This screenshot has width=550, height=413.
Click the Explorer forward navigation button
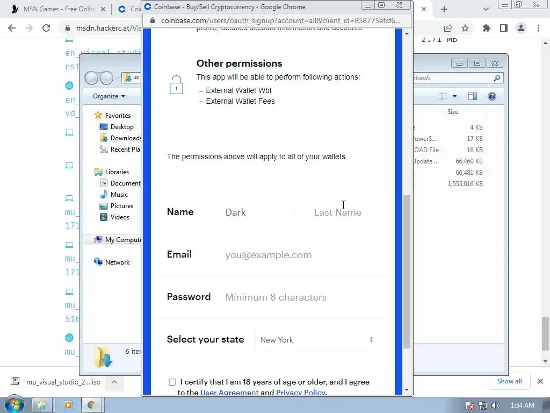[x=107, y=78]
